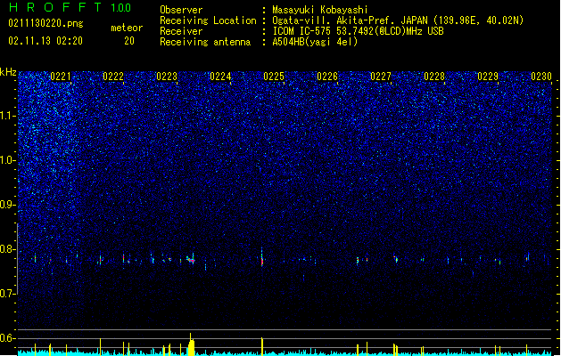Select the ICOM IC-575 receiver text

point(358,31)
